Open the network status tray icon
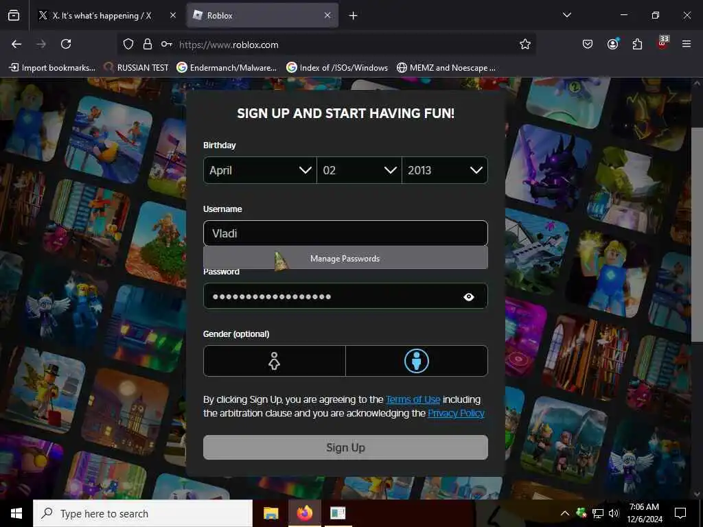 [x=598, y=513]
